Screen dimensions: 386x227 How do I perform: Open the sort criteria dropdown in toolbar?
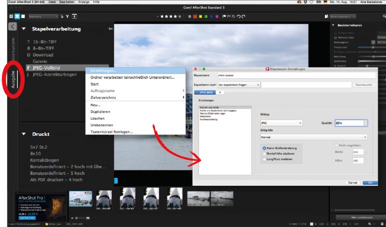click(43, 17)
